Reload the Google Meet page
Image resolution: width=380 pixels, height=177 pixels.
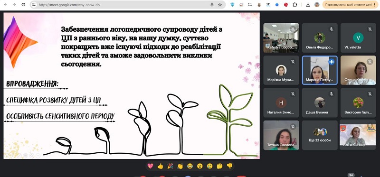click(x=23, y=5)
